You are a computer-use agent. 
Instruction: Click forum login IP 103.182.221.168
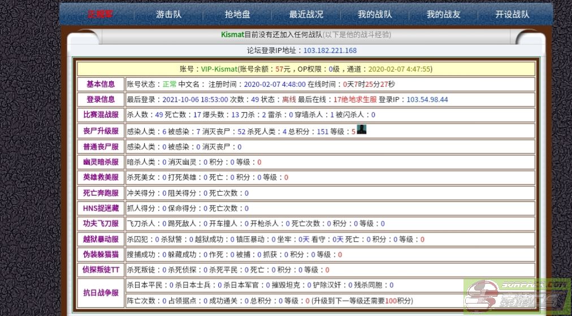tap(330, 51)
